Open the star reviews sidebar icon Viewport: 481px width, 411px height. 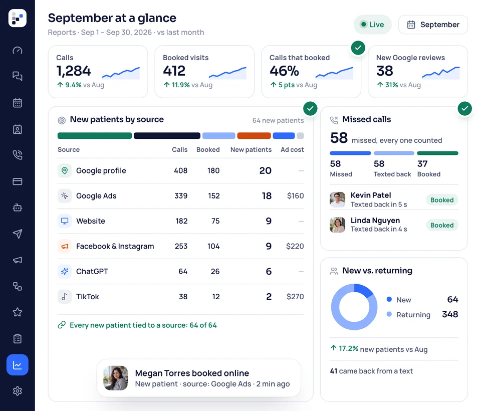(18, 312)
